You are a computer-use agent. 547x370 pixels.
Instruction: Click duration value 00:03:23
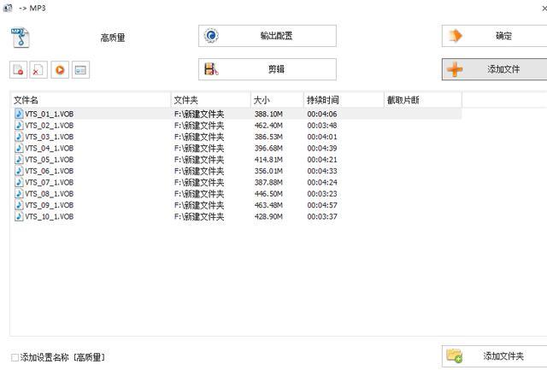322,194
